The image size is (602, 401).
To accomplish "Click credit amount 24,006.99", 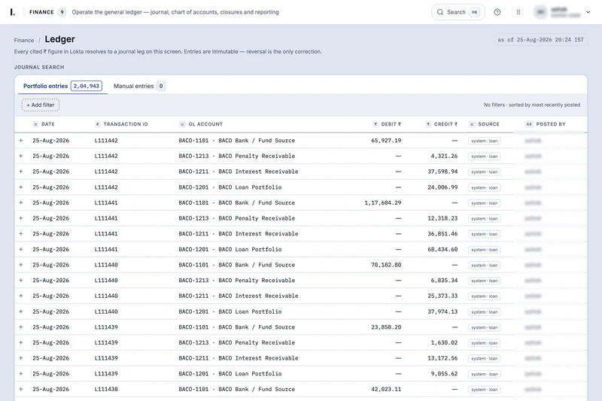I will tap(442, 187).
